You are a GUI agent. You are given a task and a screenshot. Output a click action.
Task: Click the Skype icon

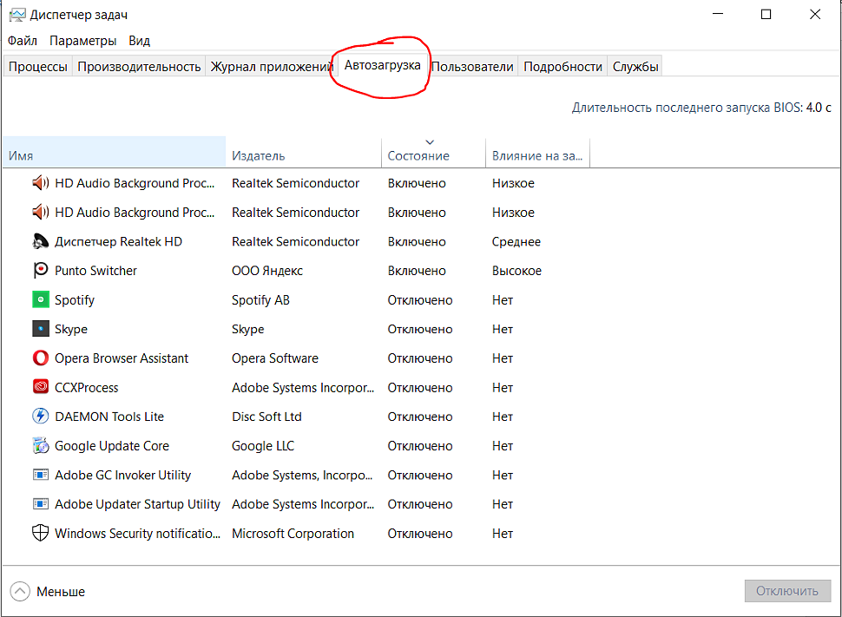click(x=40, y=329)
